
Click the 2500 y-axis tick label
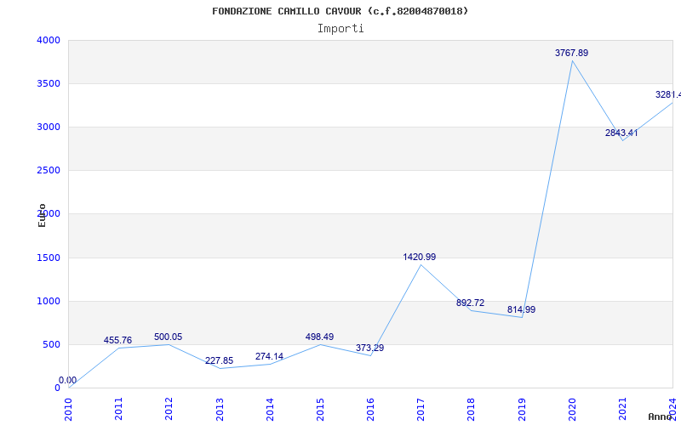49,171
